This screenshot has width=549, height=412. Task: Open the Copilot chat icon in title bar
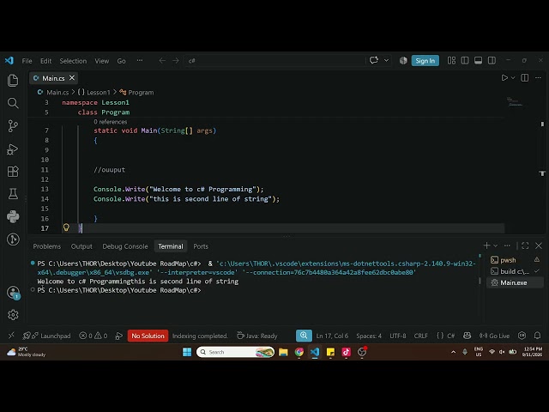374,60
